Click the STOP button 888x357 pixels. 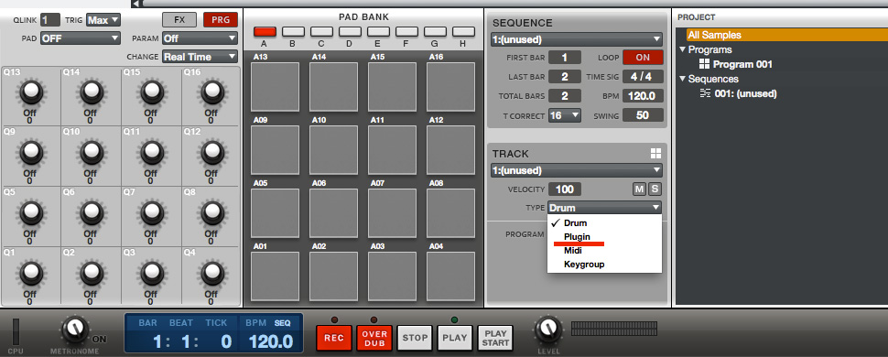pos(415,338)
